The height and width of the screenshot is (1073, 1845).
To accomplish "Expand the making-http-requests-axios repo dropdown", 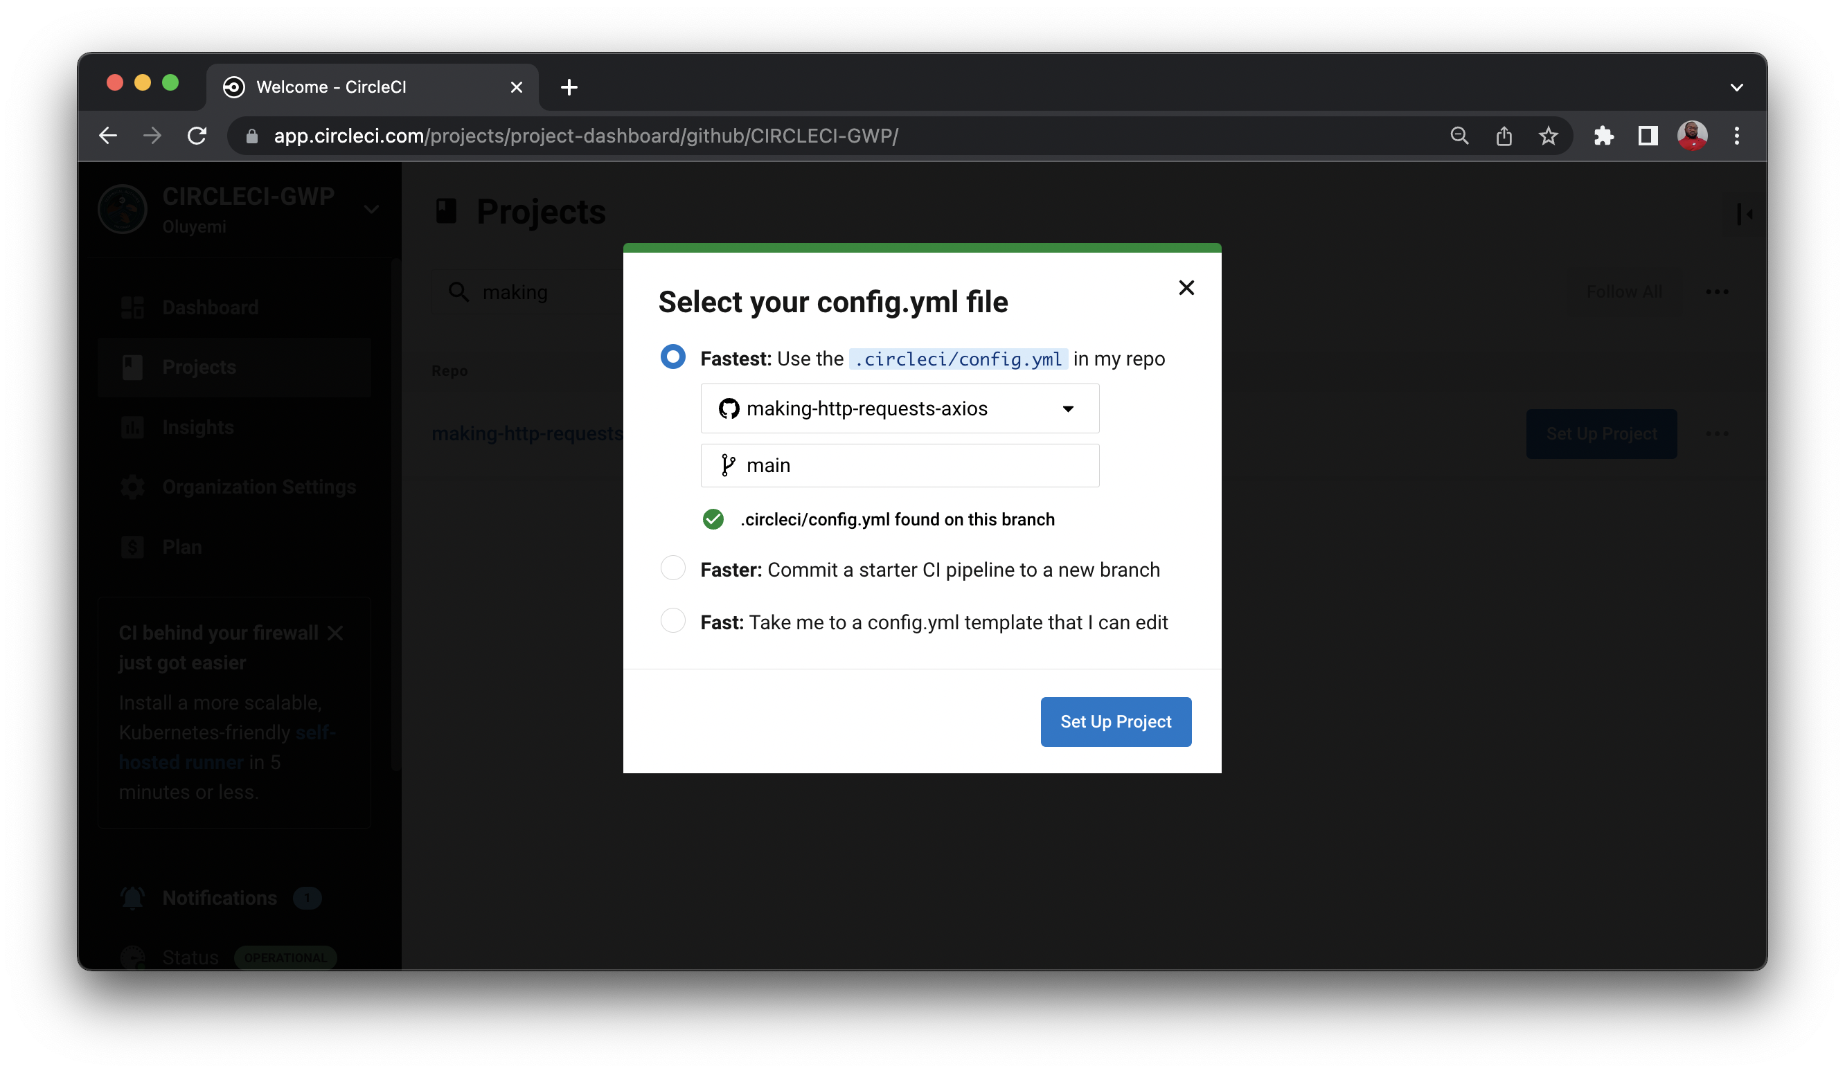I will (1068, 408).
